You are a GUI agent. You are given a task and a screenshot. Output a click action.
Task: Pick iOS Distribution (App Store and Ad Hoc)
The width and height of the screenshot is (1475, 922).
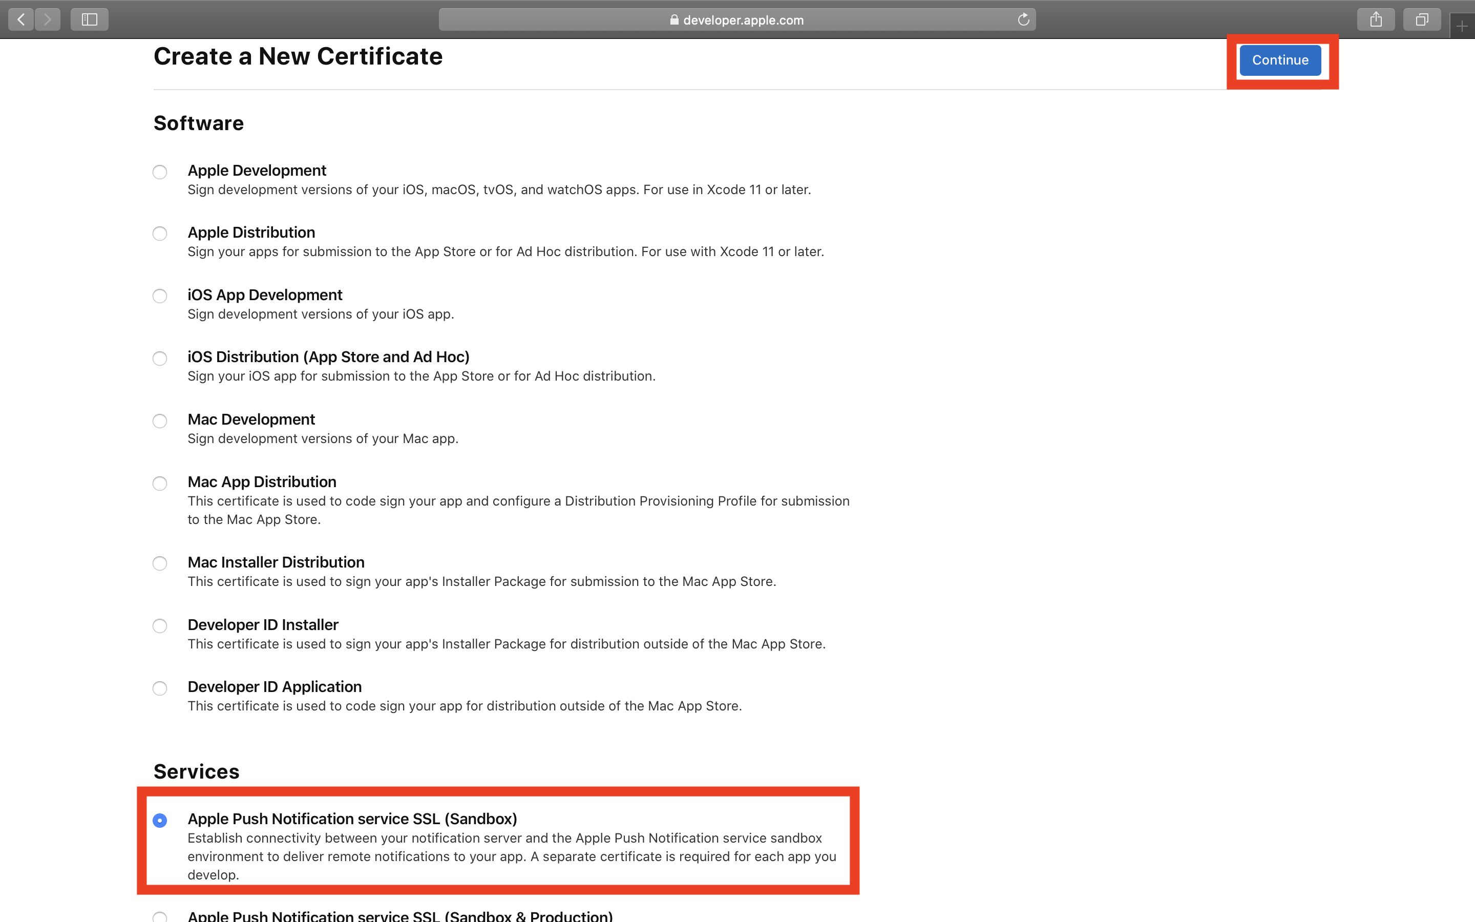coord(160,359)
